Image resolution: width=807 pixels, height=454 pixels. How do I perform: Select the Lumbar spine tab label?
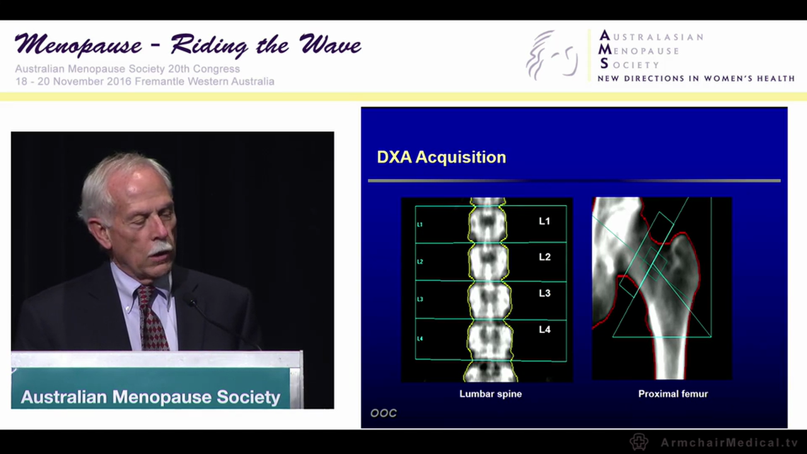(x=491, y=393)
